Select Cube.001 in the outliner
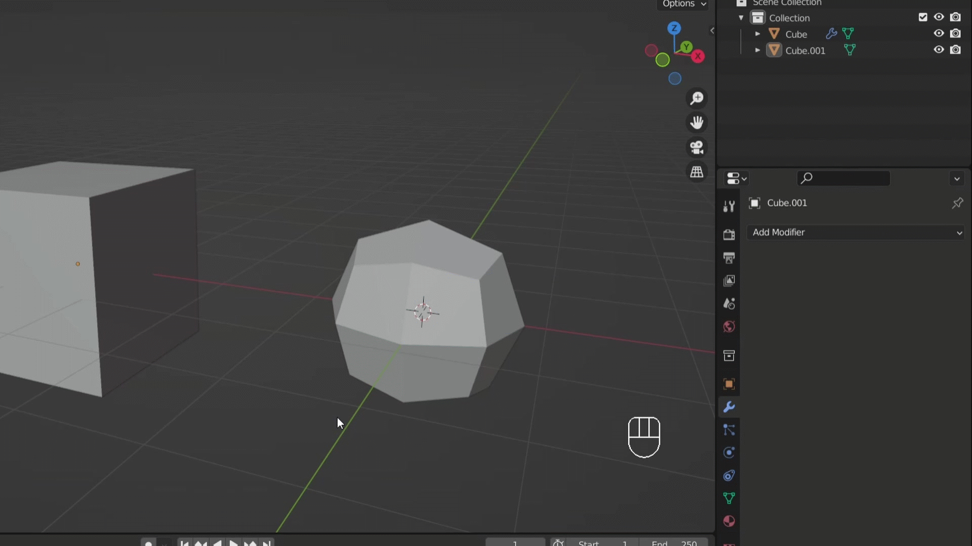Screen dimensions: 972x546 tap(805, 50)
